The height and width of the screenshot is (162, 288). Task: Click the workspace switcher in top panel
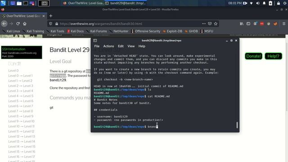[x=44, y=3]
